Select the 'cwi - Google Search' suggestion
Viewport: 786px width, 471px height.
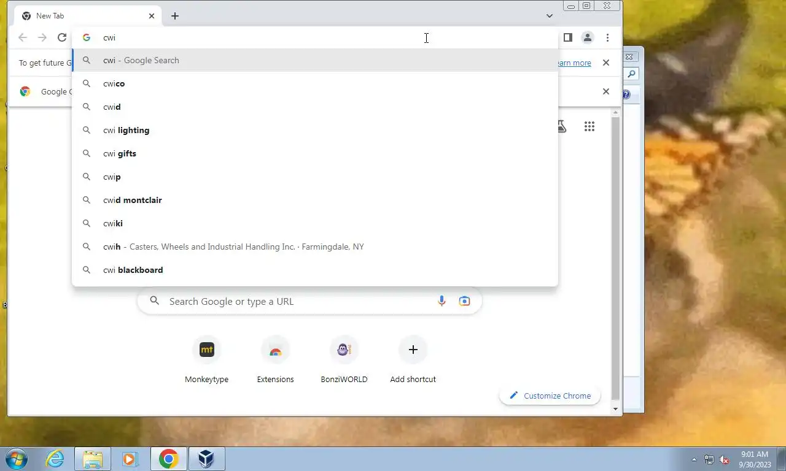pos(315,60)
